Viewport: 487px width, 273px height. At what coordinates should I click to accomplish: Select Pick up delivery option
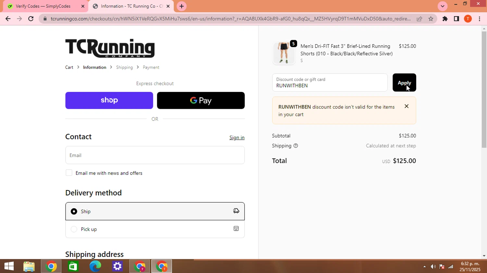point(155,229)
